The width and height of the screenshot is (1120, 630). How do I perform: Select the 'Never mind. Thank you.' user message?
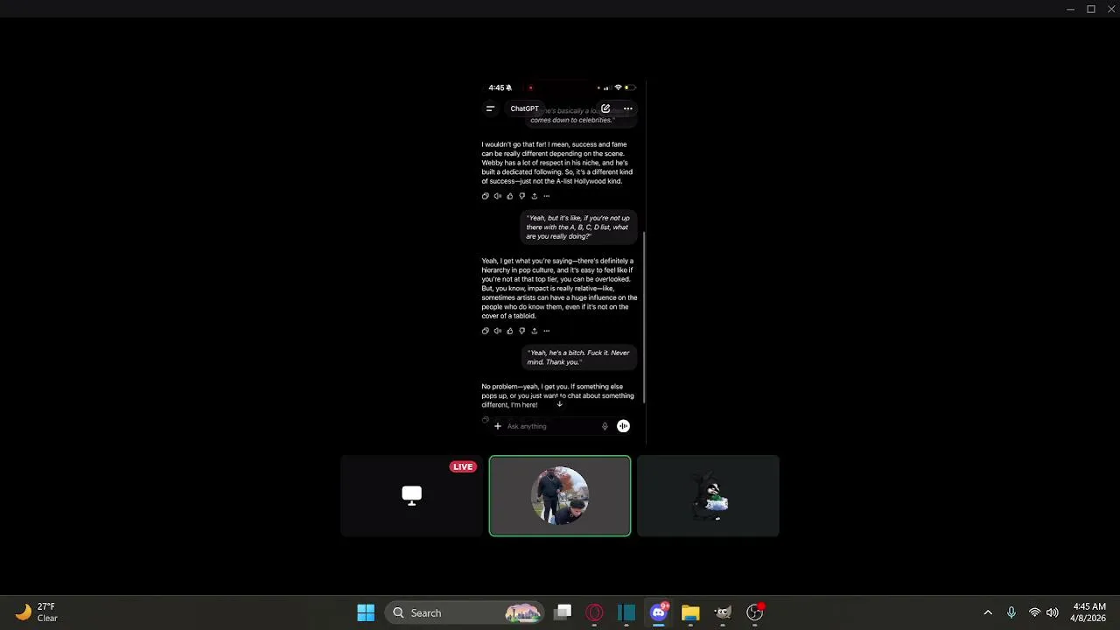tap(579, 357)
